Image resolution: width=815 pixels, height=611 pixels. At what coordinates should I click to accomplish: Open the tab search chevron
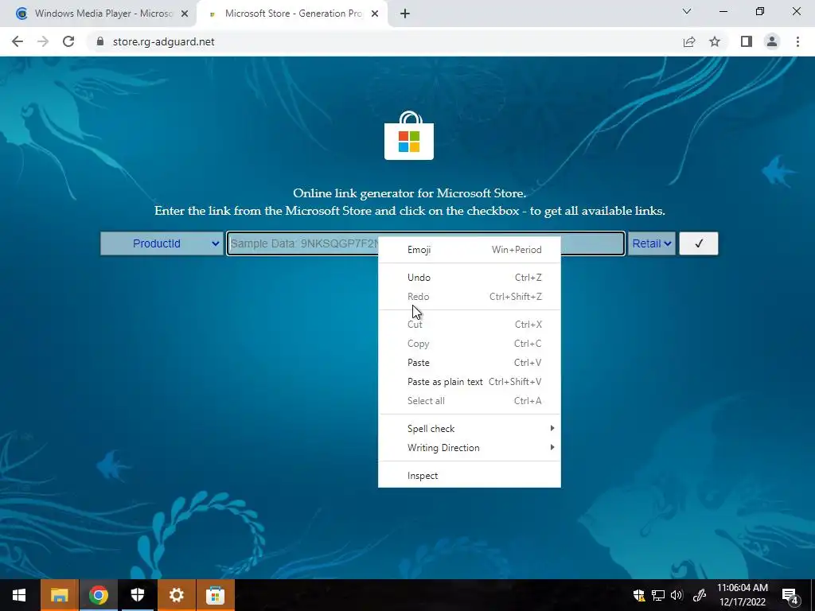pyautogui.click(x=687, y=11)
